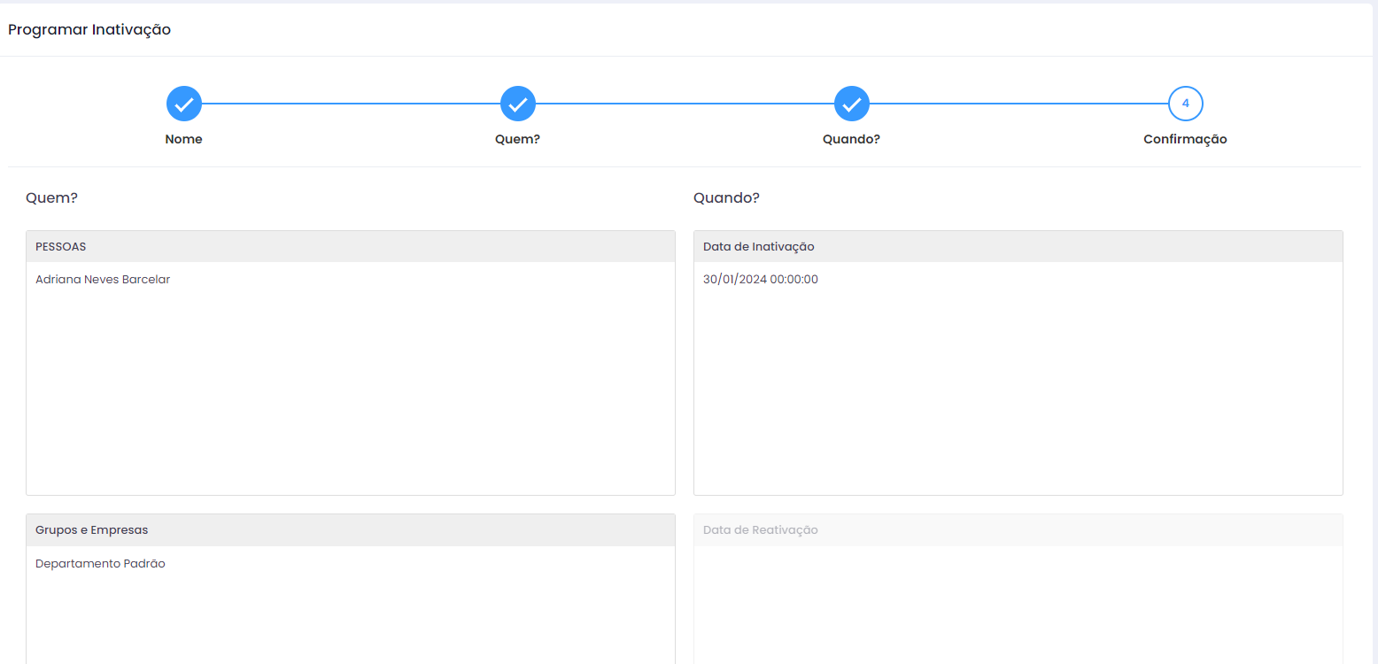Click the PESSOAS panel header
Screen dimensions: 1378x664
click(350, 247)
